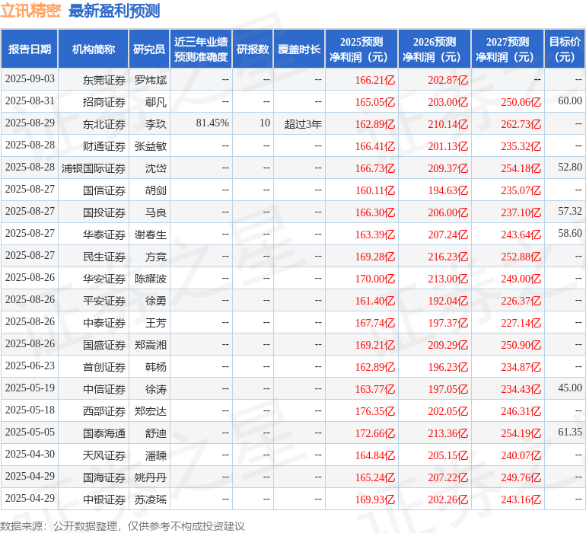
Task: Click the 超过3年 coverage duration cell
Action: pos(303,123)
